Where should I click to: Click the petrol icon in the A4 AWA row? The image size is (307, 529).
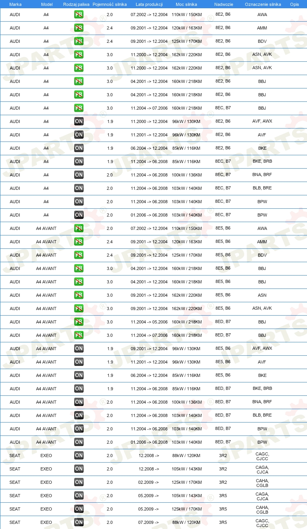[79, 15]
